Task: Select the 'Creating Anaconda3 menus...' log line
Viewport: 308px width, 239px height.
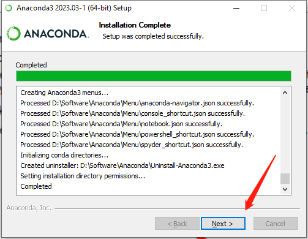Action: [64, 93]
